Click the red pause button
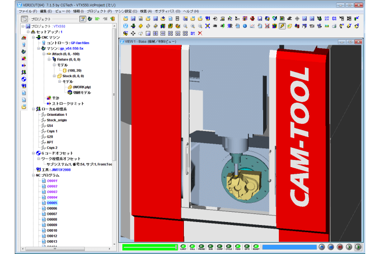This screenshot has height=254, width=381. (x=340, y=247)
